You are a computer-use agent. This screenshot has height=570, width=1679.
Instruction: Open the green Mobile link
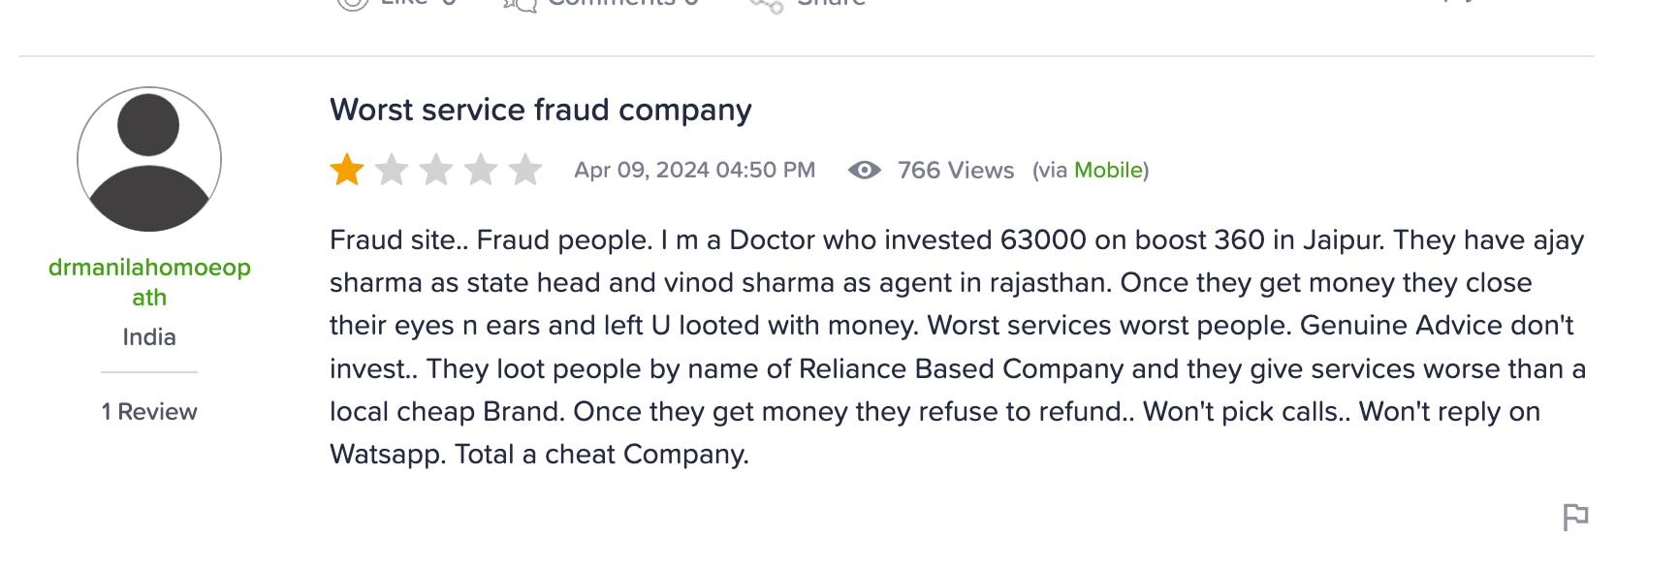(x=1108, y=171)
